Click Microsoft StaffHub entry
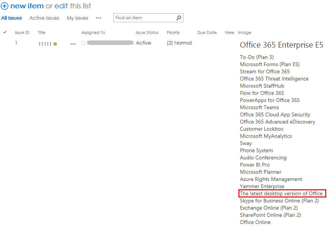 pos(262,86)
